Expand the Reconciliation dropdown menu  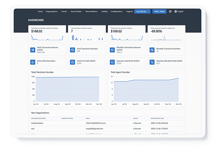click(x=92, y=11)
